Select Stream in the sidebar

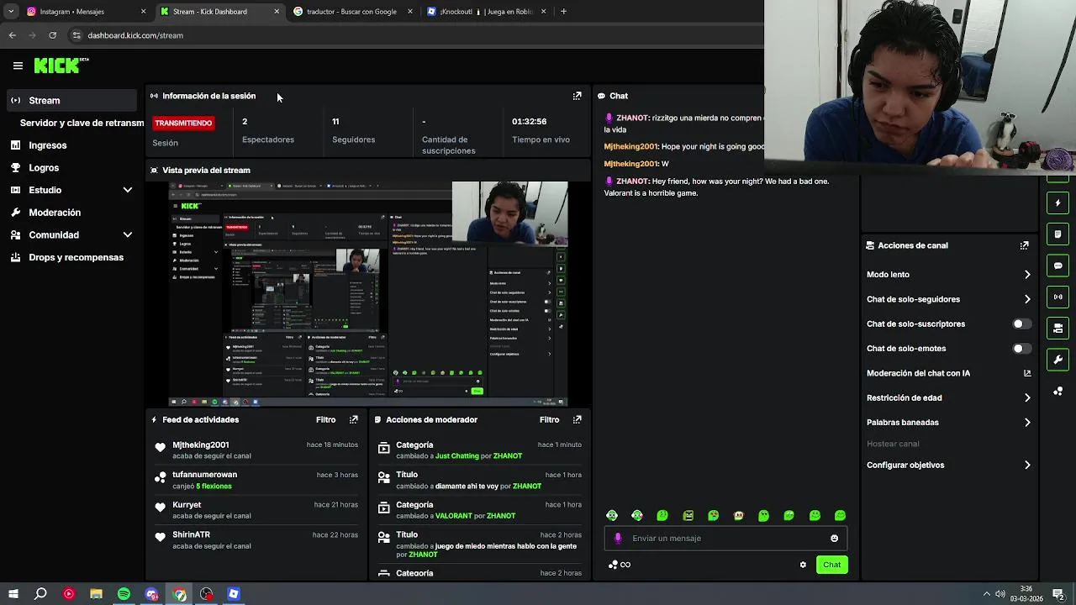click(x=71, y=100)
